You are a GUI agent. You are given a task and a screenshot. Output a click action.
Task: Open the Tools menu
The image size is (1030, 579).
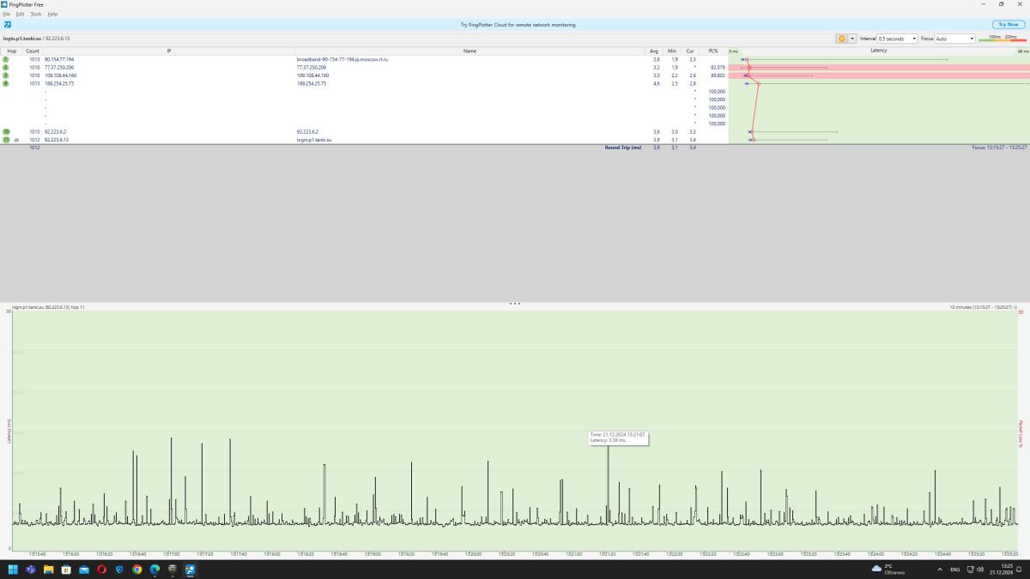click(x=35, y=15)
